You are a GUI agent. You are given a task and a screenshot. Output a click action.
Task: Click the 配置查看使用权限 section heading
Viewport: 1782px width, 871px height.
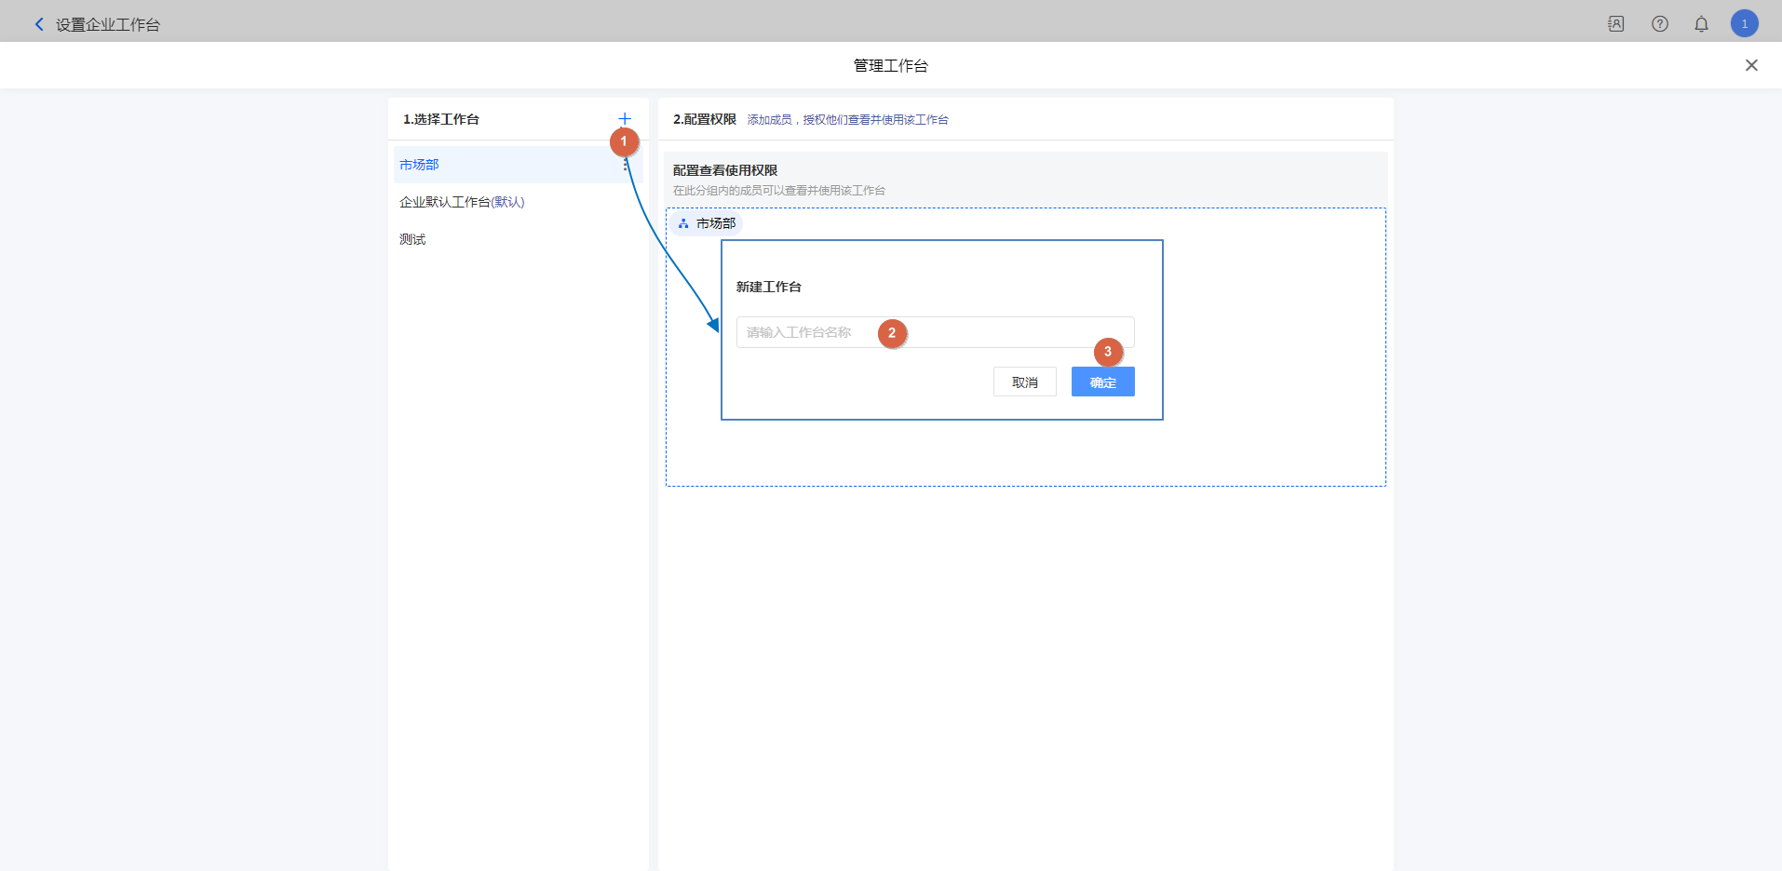tap(725, 170)
